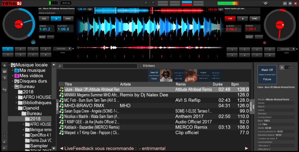This screenshot has height=152, width=299.
Task: Click the left deck's RESET button
Action: [x=42, y=37]
